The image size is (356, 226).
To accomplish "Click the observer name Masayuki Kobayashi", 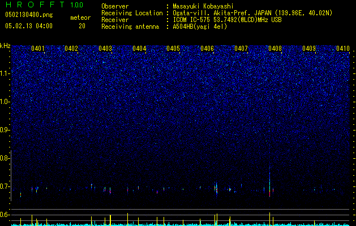I will pyautogui.click(x=203, y=7).
